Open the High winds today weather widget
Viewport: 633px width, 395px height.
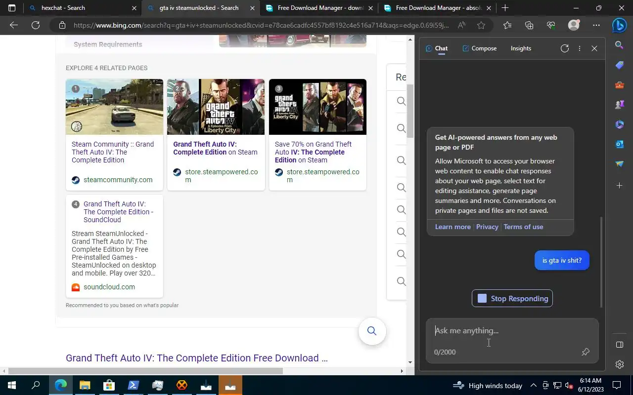point(488,386)
